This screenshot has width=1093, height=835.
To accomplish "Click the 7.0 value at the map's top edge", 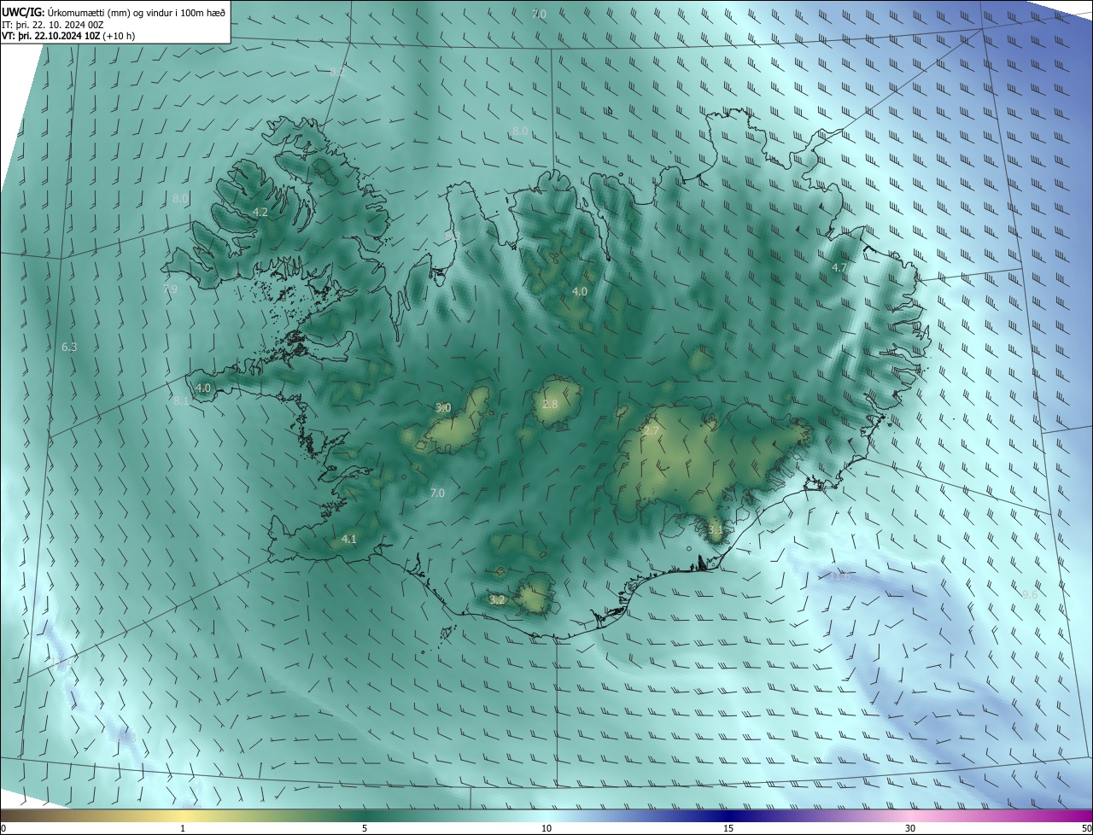I will [x=539, y=14].
